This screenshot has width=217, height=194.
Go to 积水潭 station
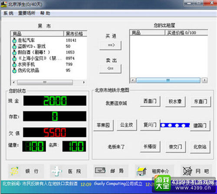tap(175, 102)
